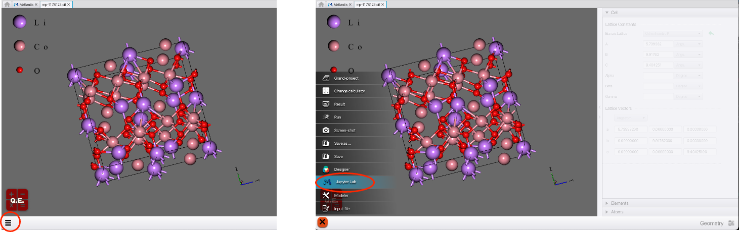The width and height of the screenshot is (739, 232).
Task: Click the red Q.E. calculator icon
Action: tap(17, 200)
